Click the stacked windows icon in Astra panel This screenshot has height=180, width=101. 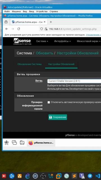click(14, 143)
